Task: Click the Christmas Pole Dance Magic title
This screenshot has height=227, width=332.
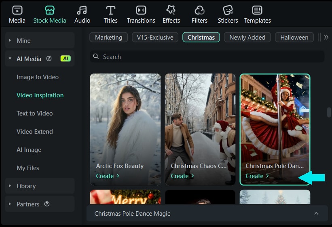Action: 132,214
